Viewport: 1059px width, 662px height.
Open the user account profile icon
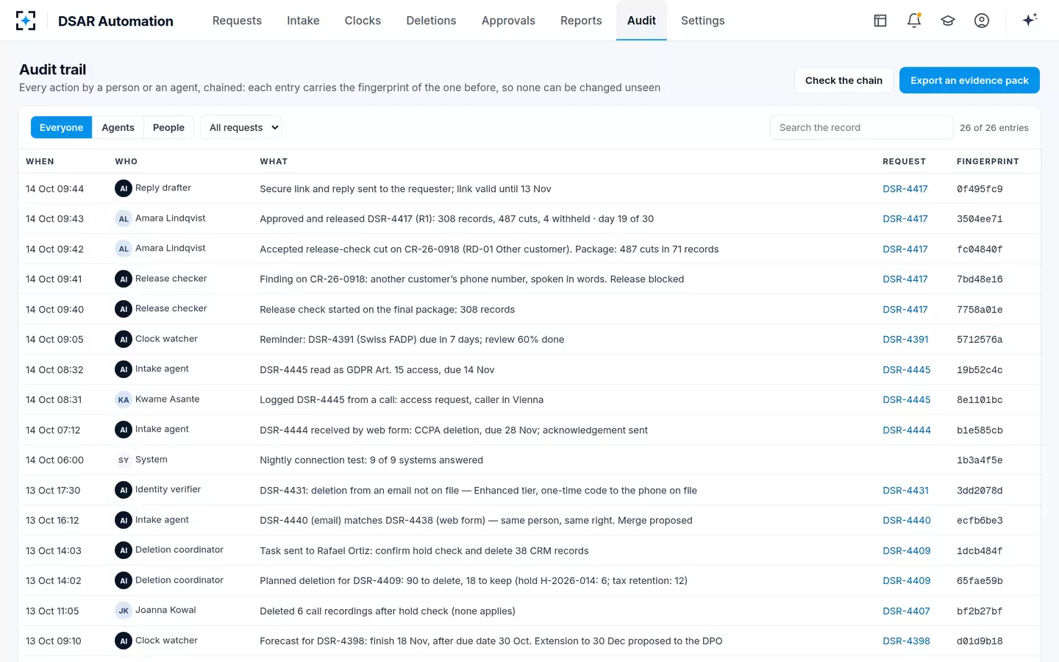pos(982,21)
